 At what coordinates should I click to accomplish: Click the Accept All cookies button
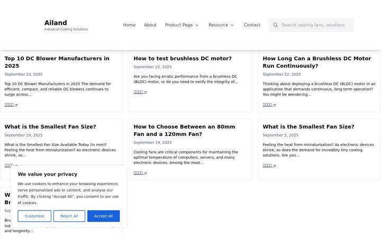104,216
